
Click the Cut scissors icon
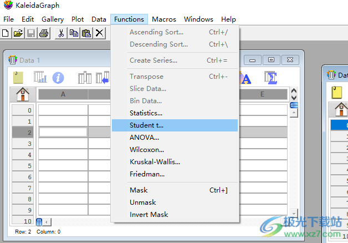pyautogui.click(x=61, y=33)
